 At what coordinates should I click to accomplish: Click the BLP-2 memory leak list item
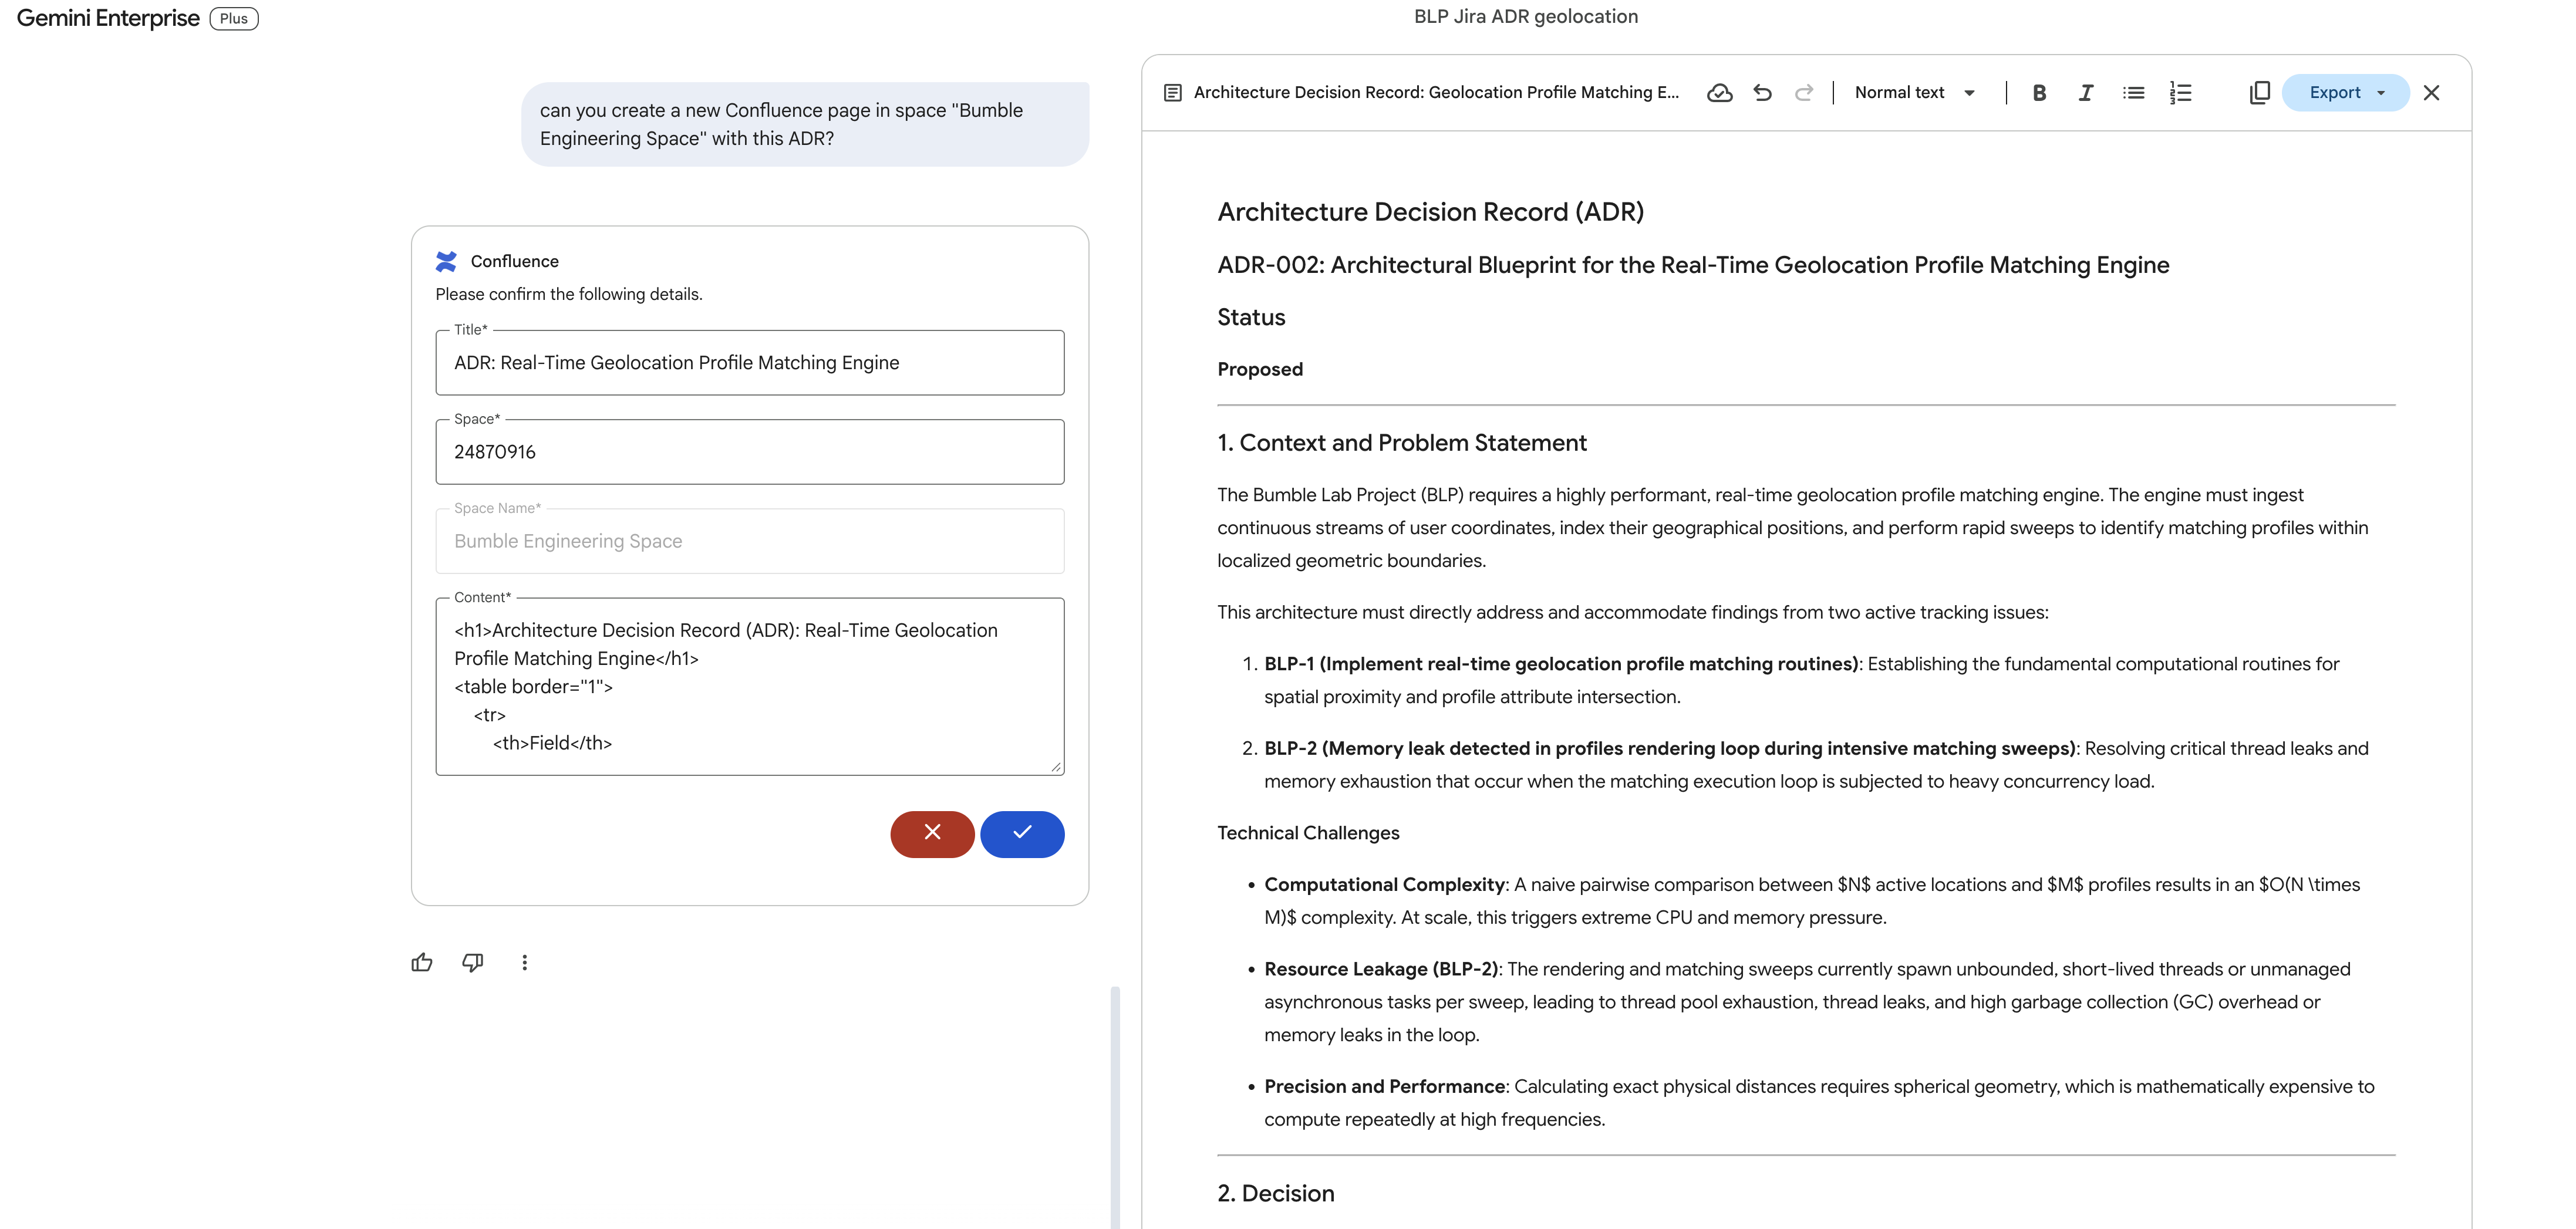click(1816, 765)
